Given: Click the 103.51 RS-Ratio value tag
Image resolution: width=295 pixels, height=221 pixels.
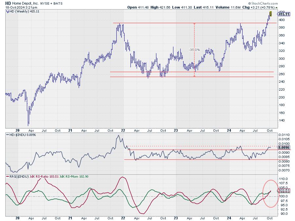Looking at the screenshot, I should pos(283,190).
